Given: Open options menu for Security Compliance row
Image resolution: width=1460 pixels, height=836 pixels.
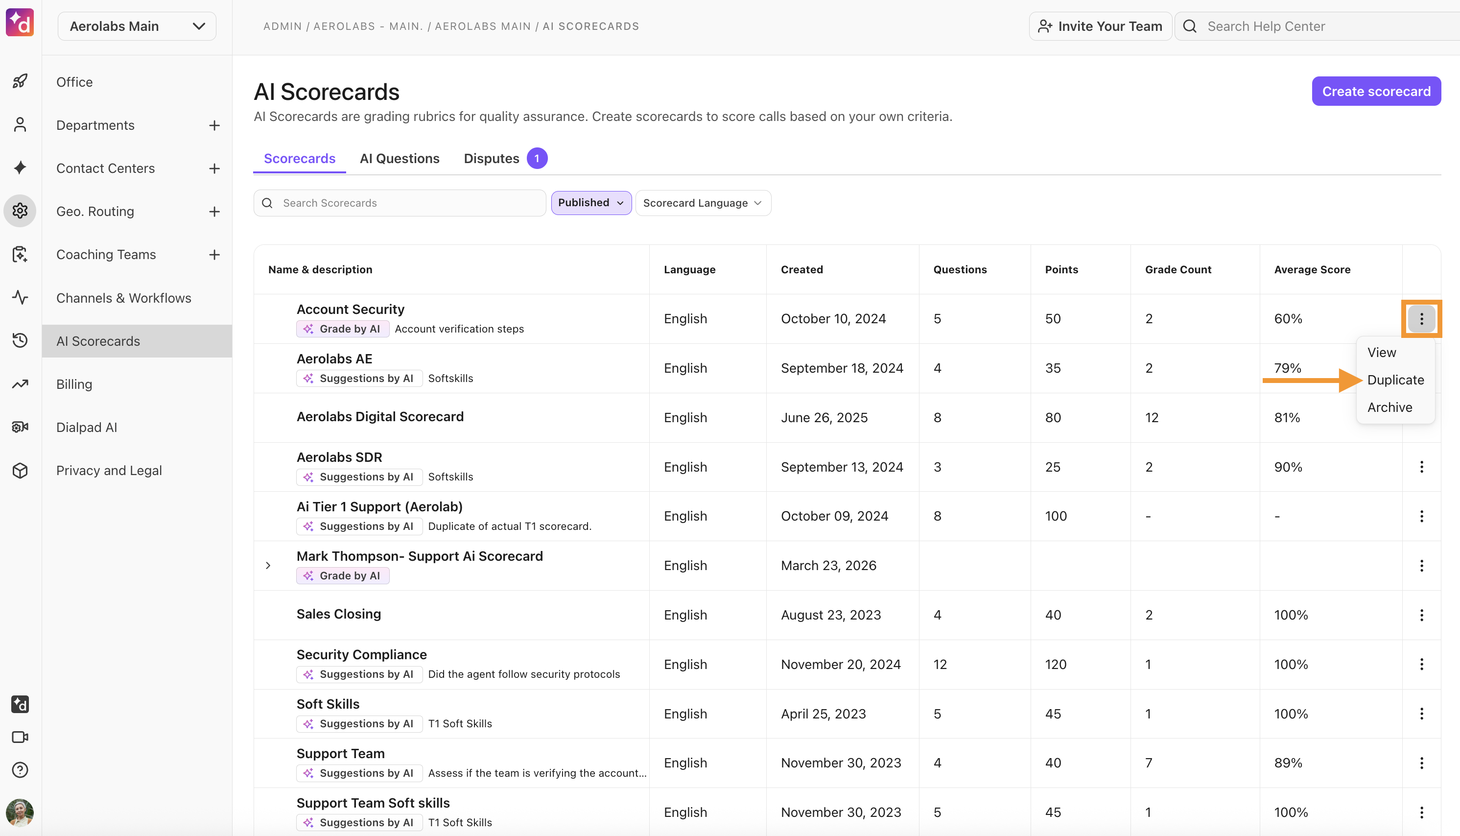Looking at the screenshot, I should (x=1421, y=664).
